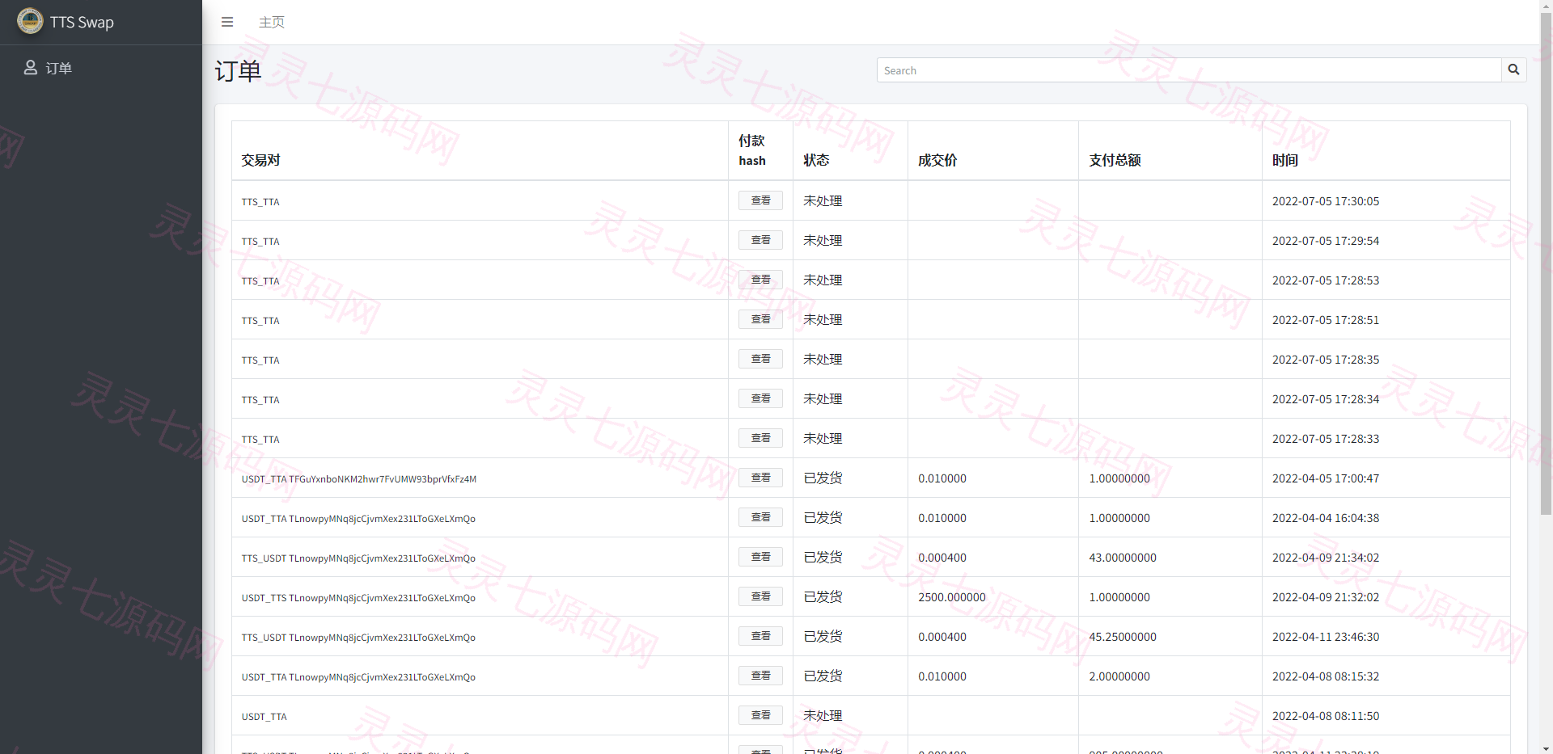
Task: Click 查看 for order at 17:28:33
Action: 760,438
